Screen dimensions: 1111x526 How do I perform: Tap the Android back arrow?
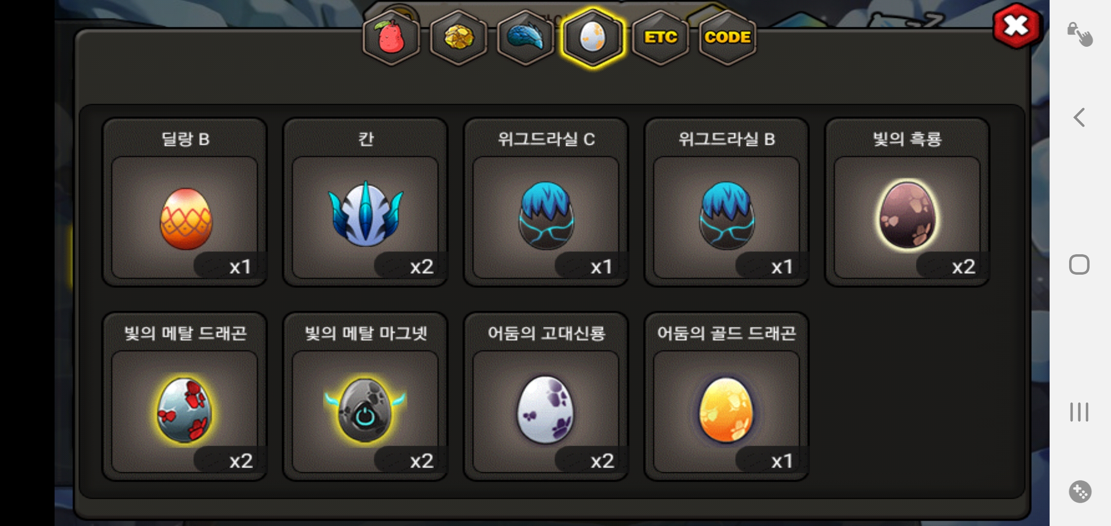1079,117
